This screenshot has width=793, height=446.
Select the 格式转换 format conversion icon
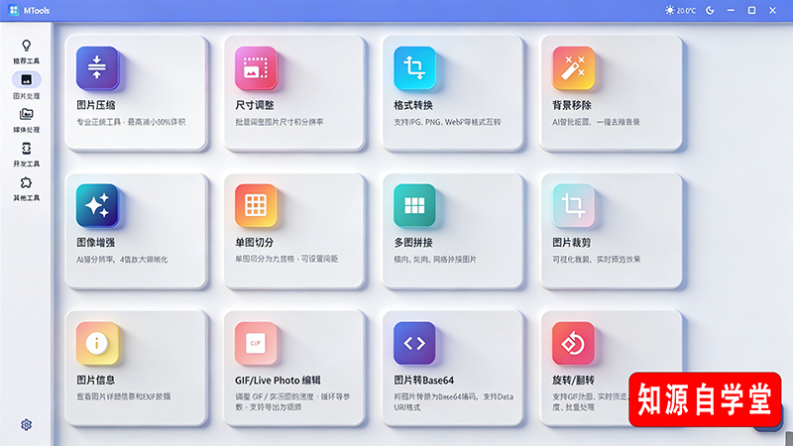[x=414, y=67]
